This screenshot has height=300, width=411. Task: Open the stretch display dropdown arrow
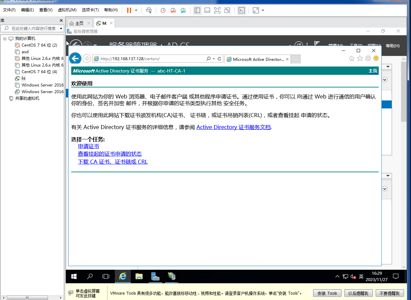click(x=263, y=10)
